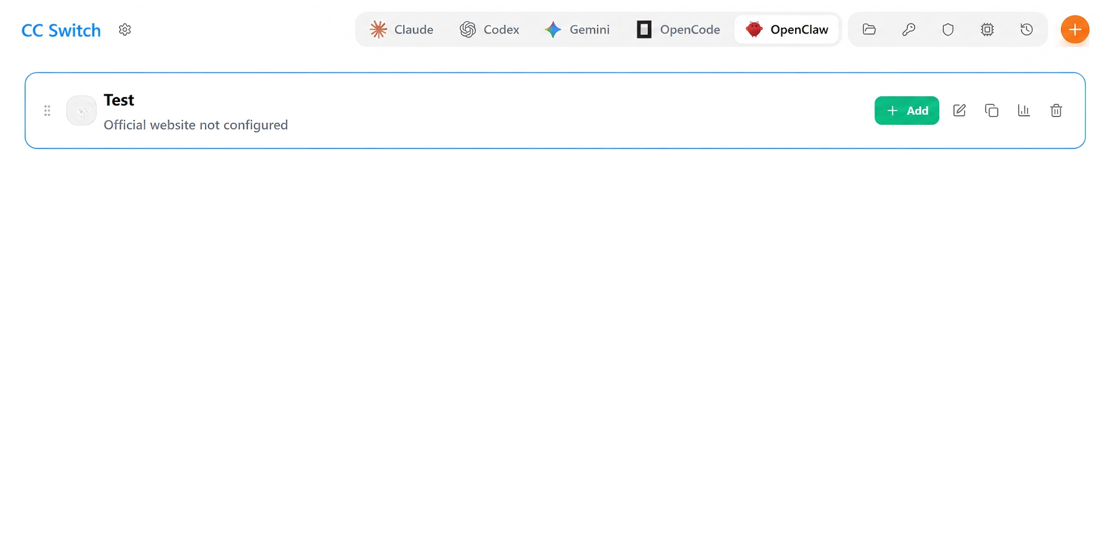Click the green Add button for Test
Image resolution: width=1102 pixels, height=551 pixels.
pyautogui.click(x=907, y=111)
